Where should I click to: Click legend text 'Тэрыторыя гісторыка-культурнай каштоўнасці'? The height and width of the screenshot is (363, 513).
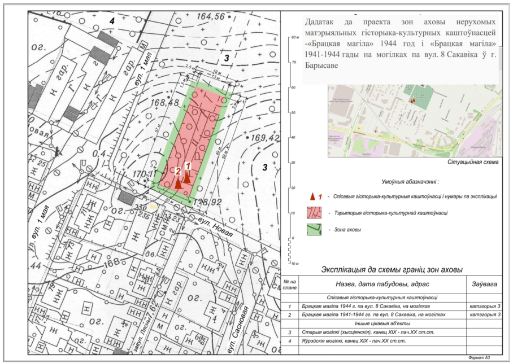(x=391, y=213)
